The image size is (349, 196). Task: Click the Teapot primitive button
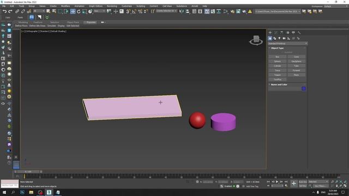click(x=278, y=75)
